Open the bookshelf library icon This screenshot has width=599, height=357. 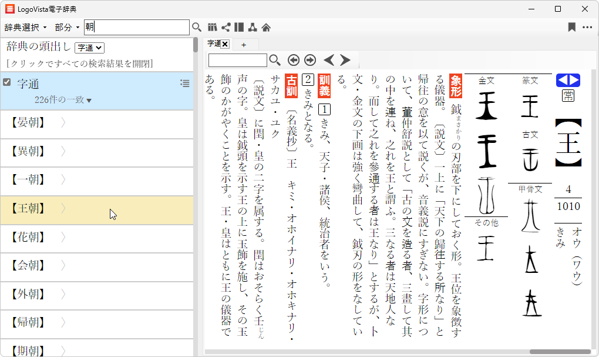point(213,27)
